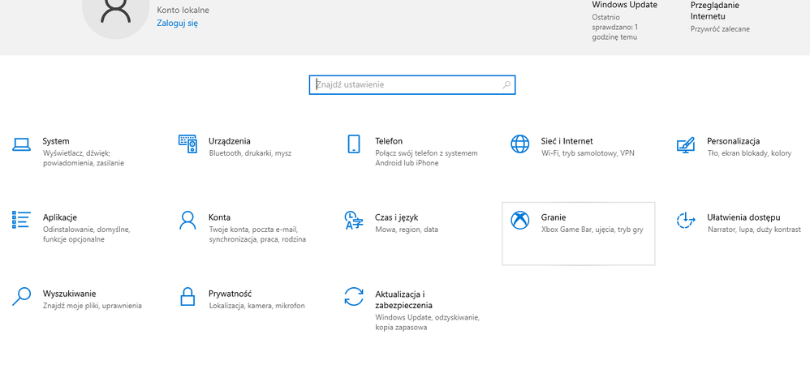
Task: Click the Telefon phone icon
Action: 354,144
